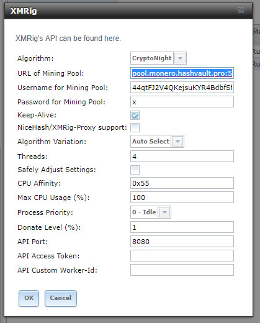This screenshot has width=260, height=323.
Task: Click into the Password for Mining Pool field
Action: point(182,102)
